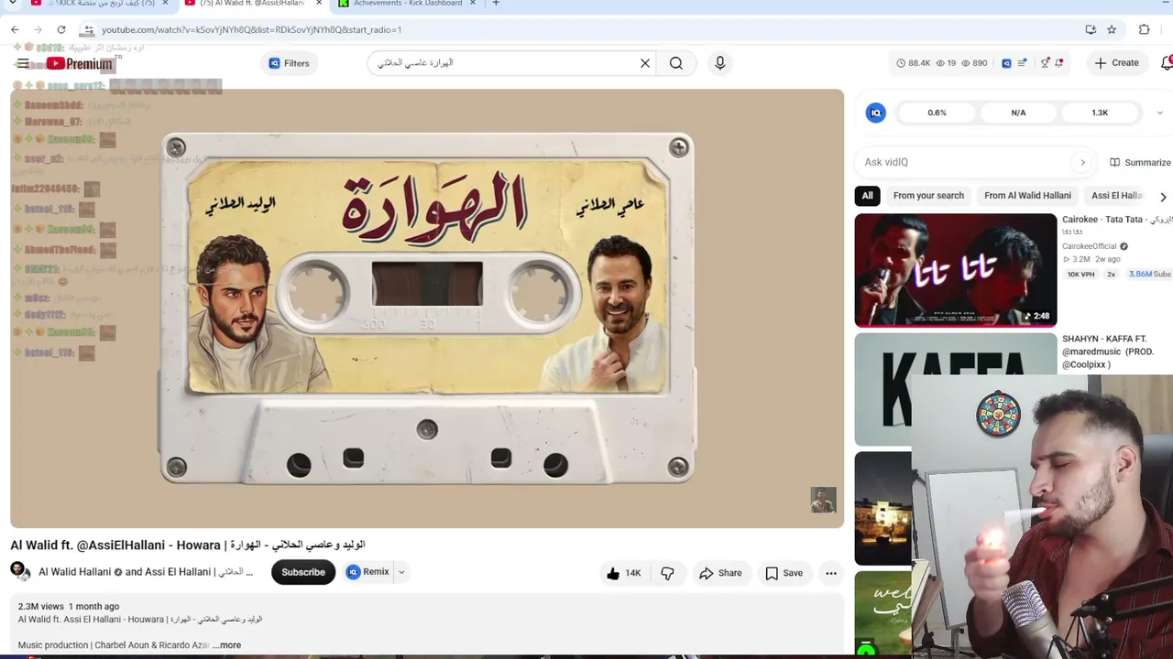This screenshot has height=659, width=1173.
Task: Open the vidIQ Filters button
Action: coord(289,63)
